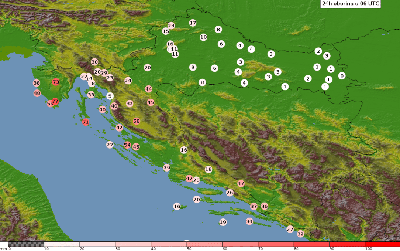Select the gray checkered 0–10 legend segment
This screenshot has width=400, height=251.
[26, 244]
